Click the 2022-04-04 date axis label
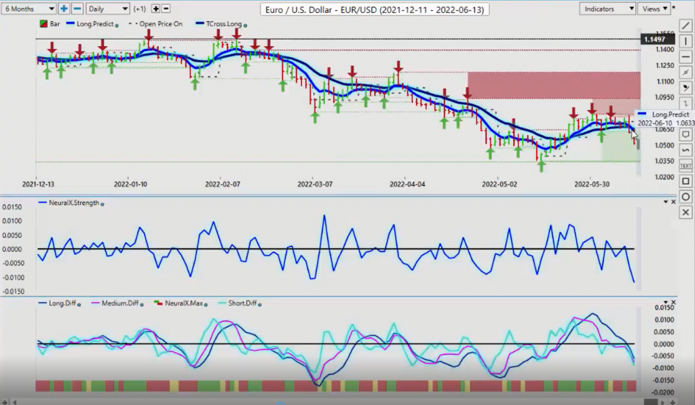 coord(407,185)
